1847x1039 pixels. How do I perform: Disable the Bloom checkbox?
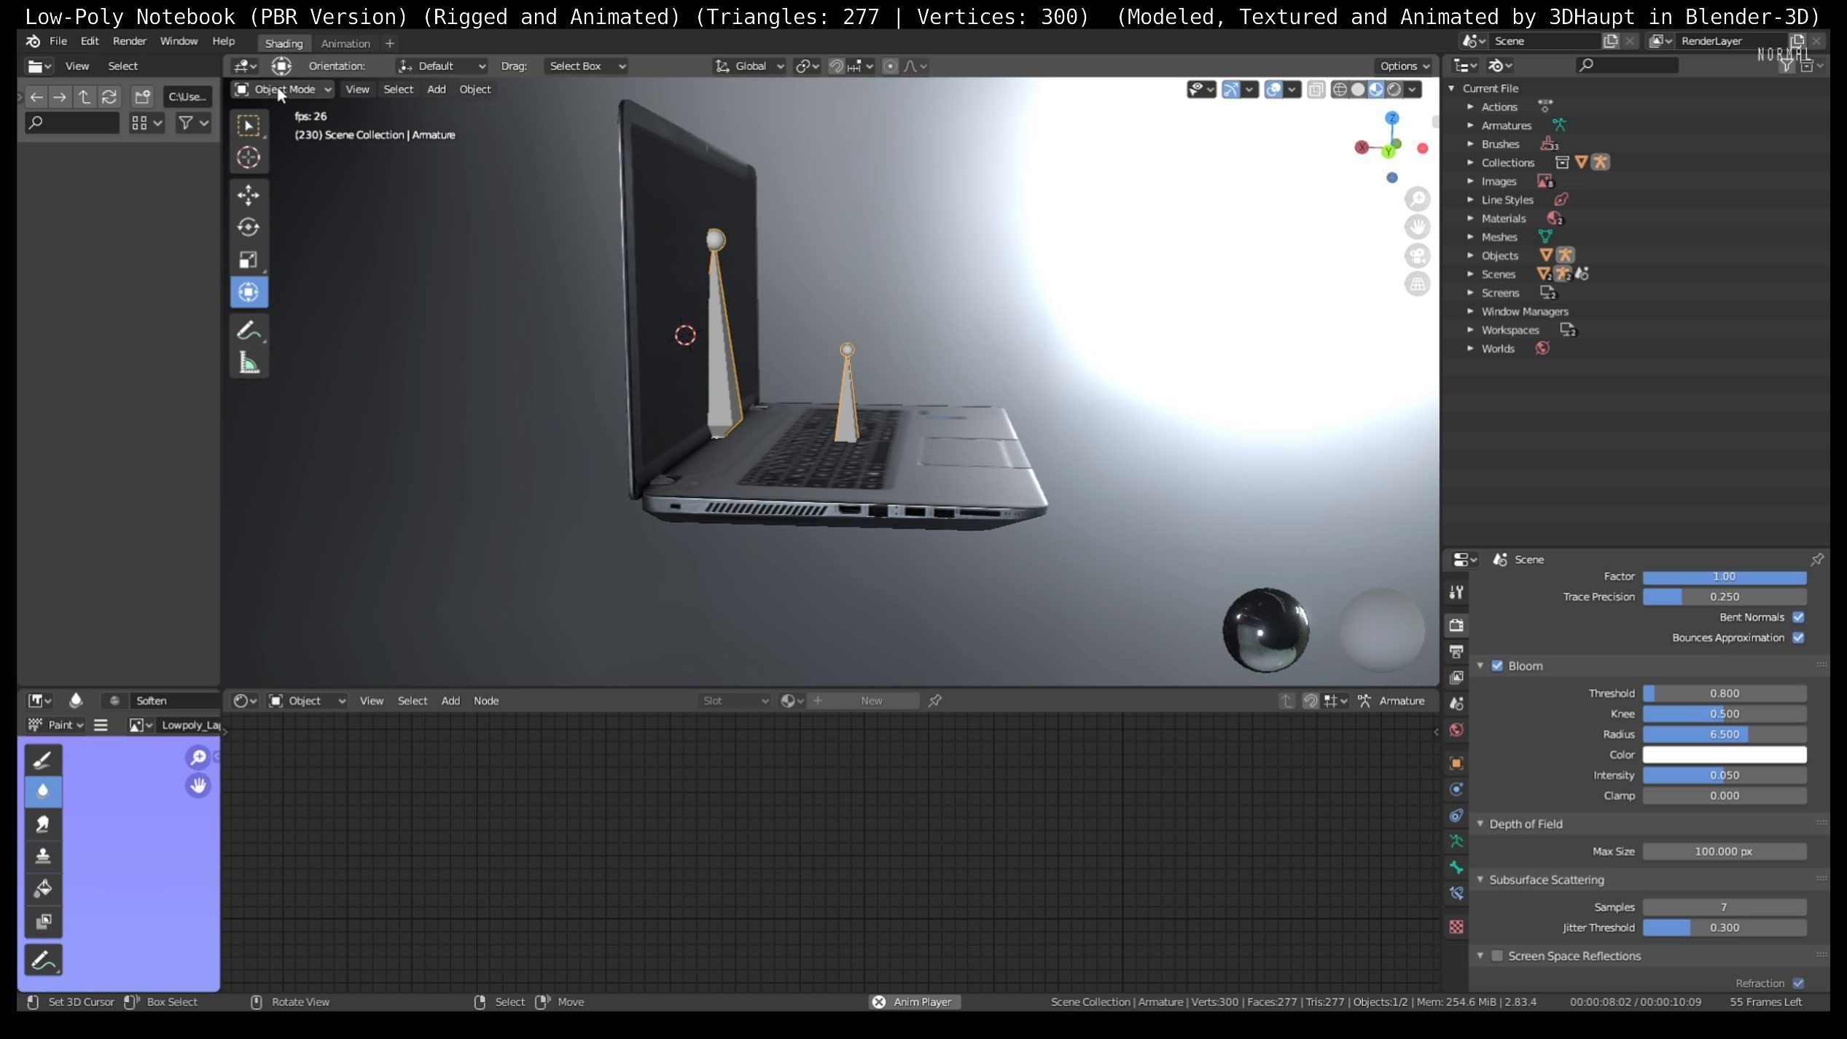[1497, 666]
